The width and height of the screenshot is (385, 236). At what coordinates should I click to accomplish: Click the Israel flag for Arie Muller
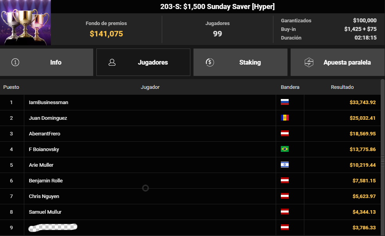point(285,165)
